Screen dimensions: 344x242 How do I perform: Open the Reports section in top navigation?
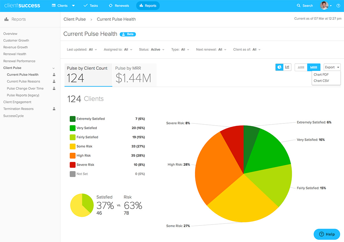pyautogui.click(x=147, y=5)
